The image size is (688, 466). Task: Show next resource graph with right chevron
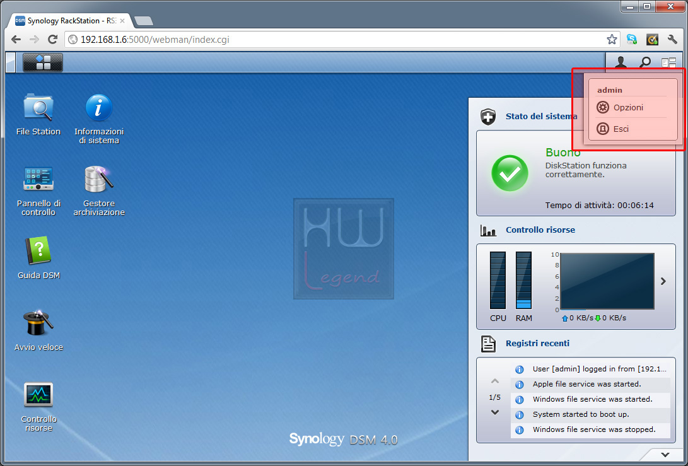pyautogui.click(x=663, y=281)
